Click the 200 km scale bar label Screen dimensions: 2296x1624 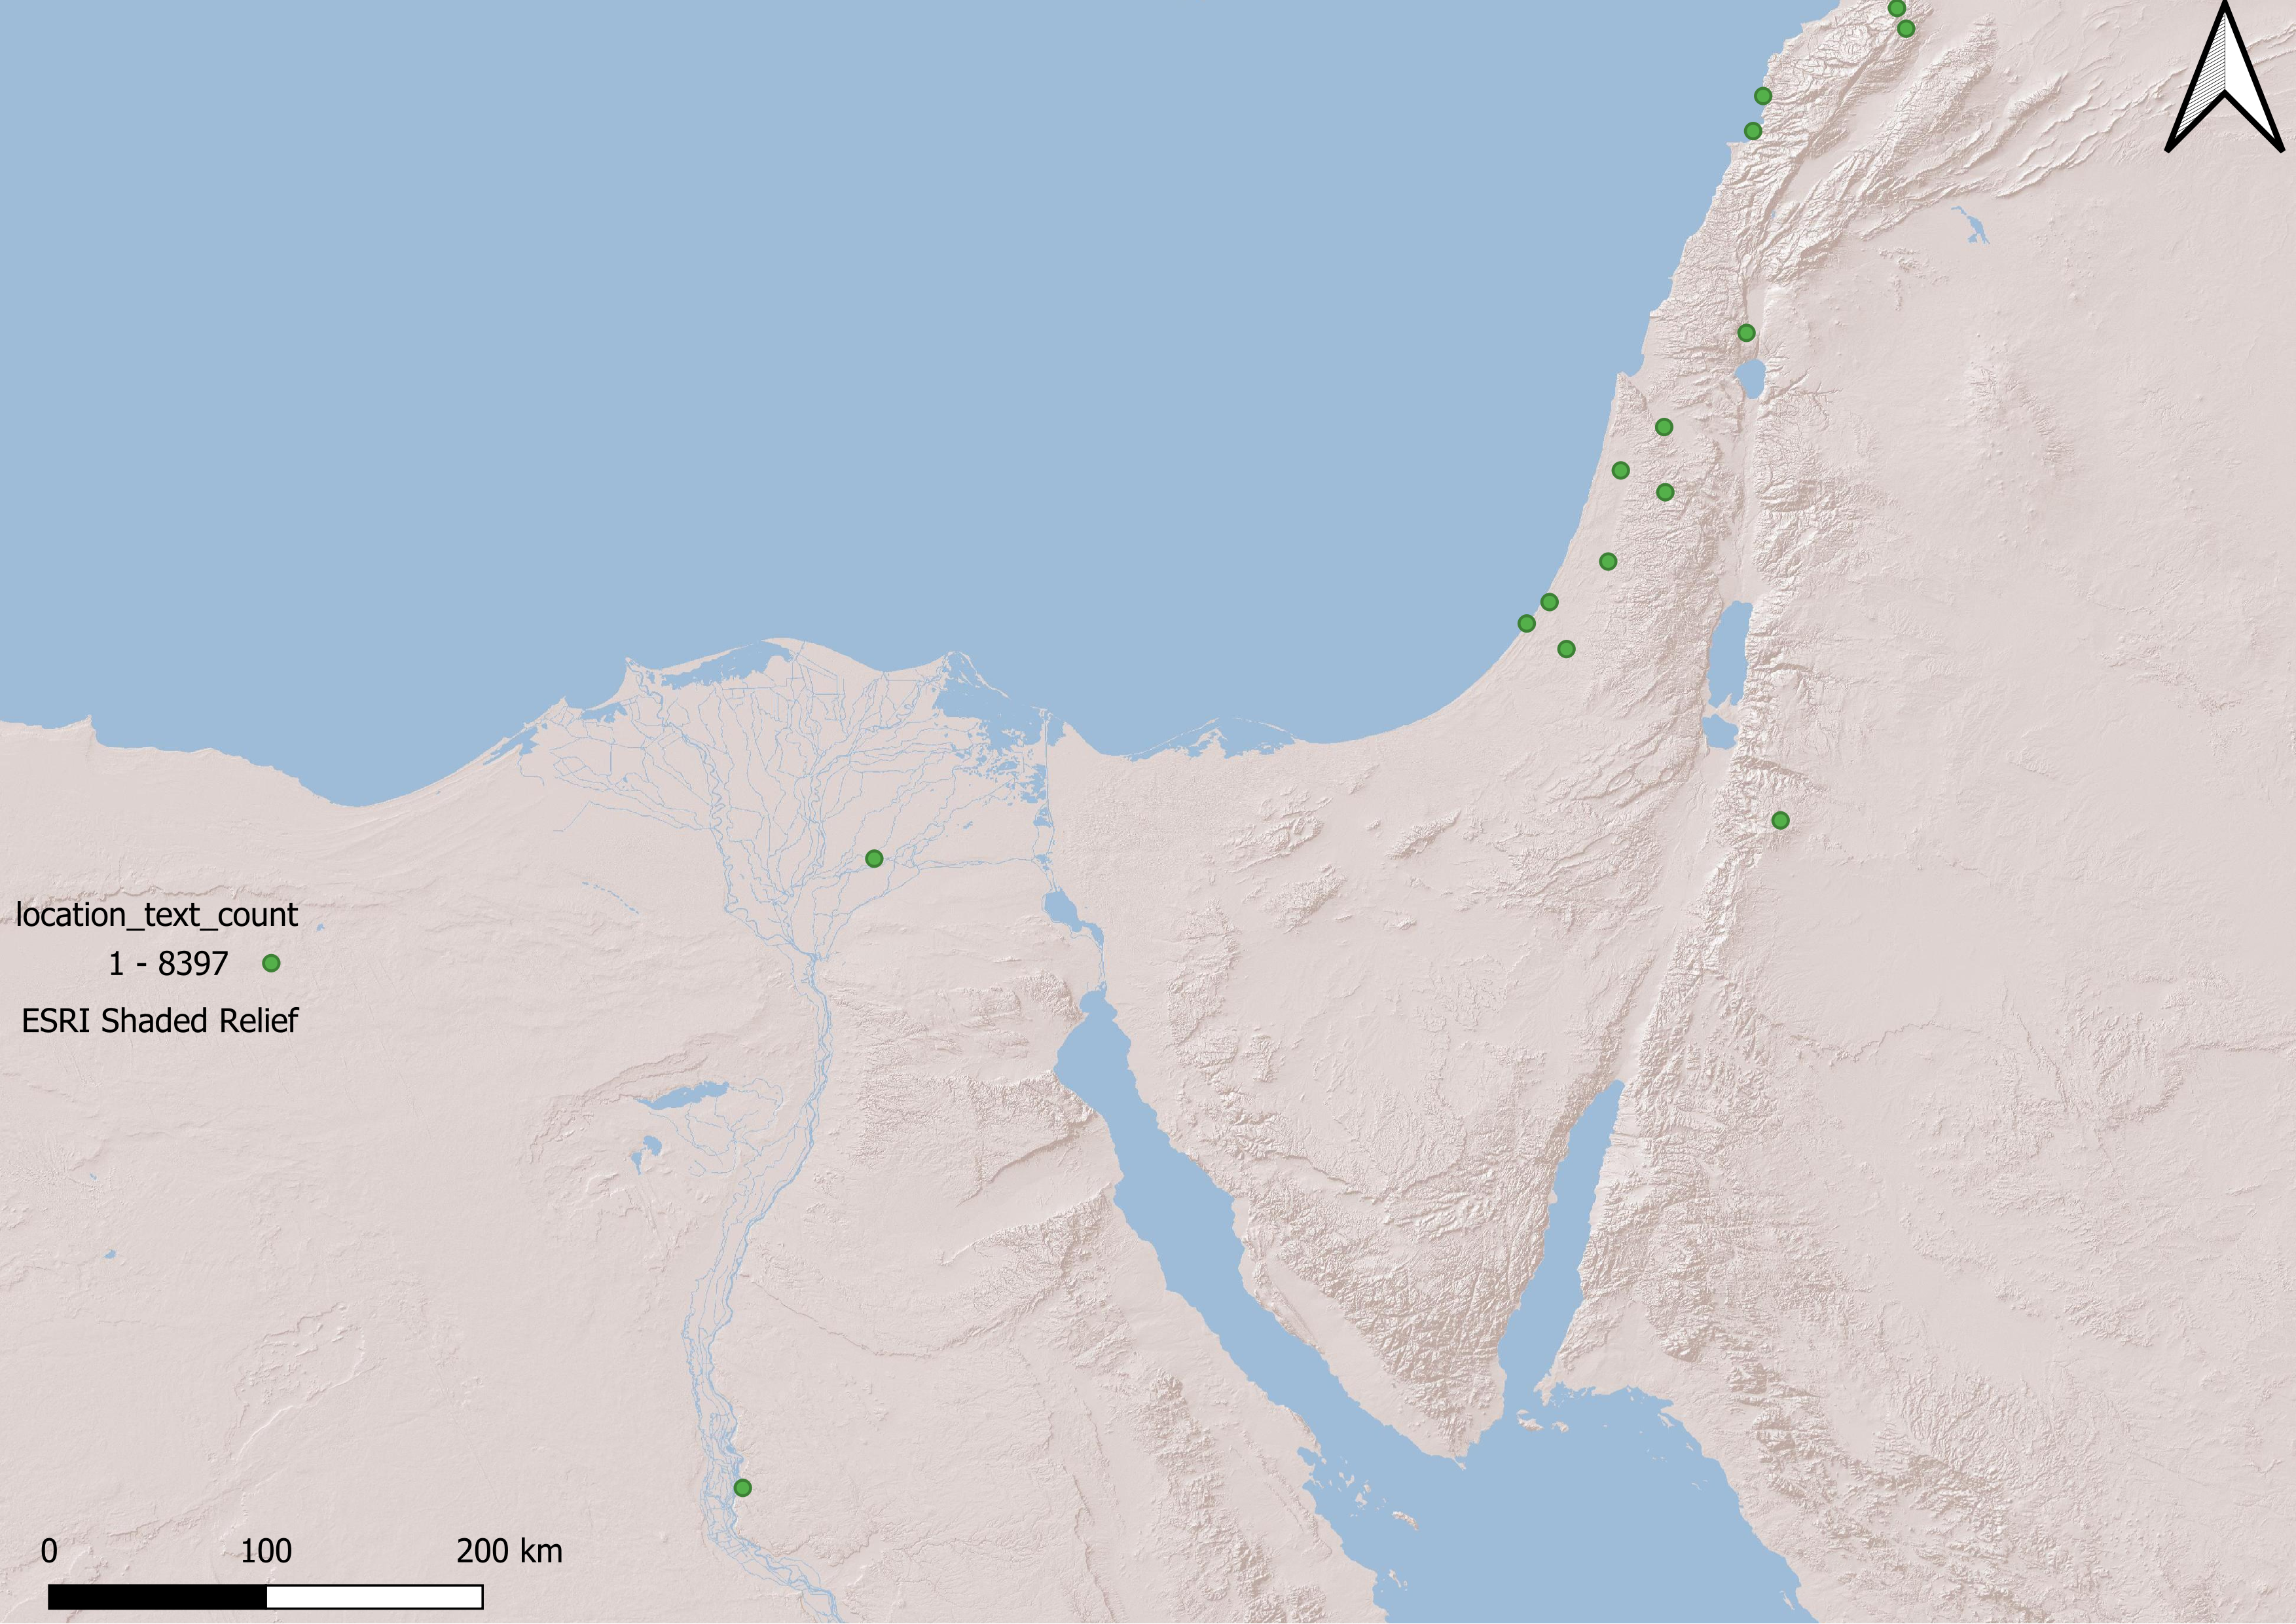click(509, 1551)
